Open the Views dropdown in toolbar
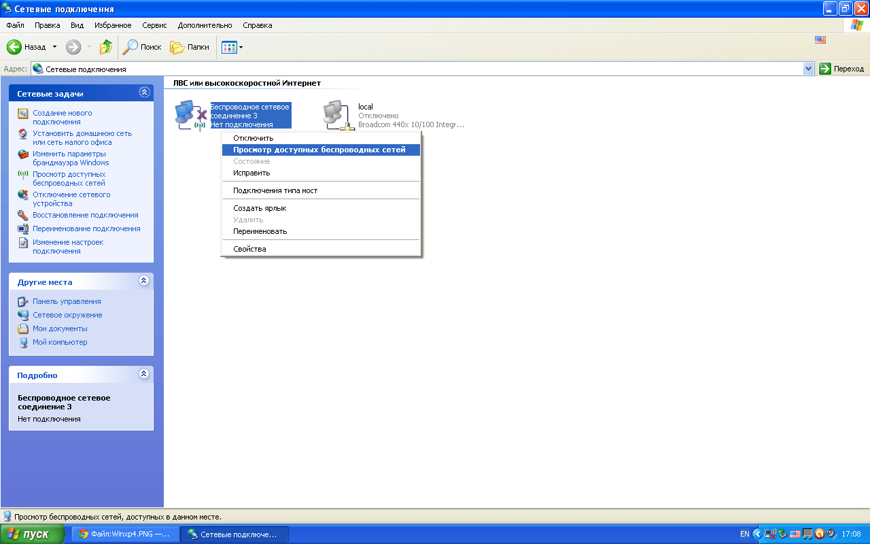Screen dimensions: 870x544 [232, 47]
